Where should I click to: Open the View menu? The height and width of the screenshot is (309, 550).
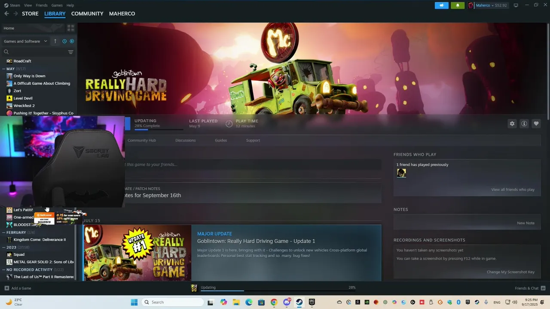coord(28,5)
